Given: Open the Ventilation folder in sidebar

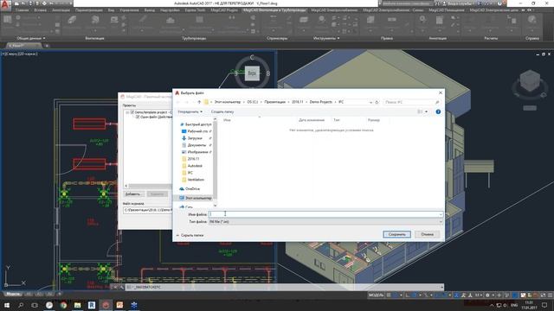Looking at the screenshot, I should 193,180.
